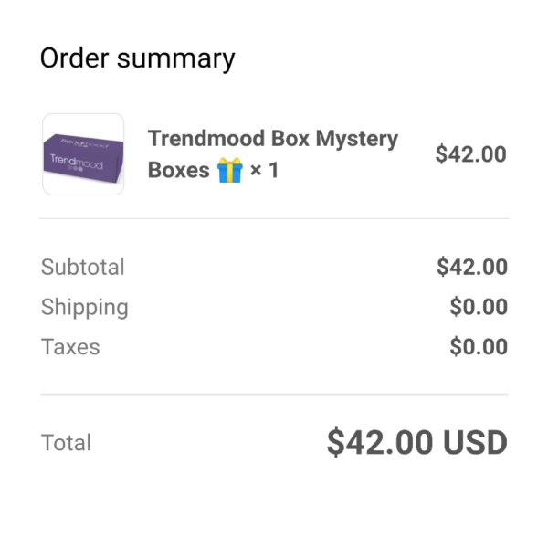The image size is (548, 548).
Task: Click the divider line below product row
Action: click(274, 219)
